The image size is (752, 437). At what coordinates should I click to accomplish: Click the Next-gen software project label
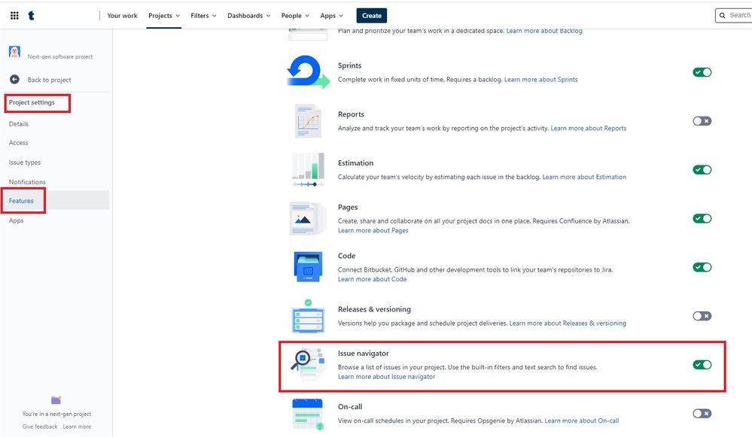(x=60, y=56)
